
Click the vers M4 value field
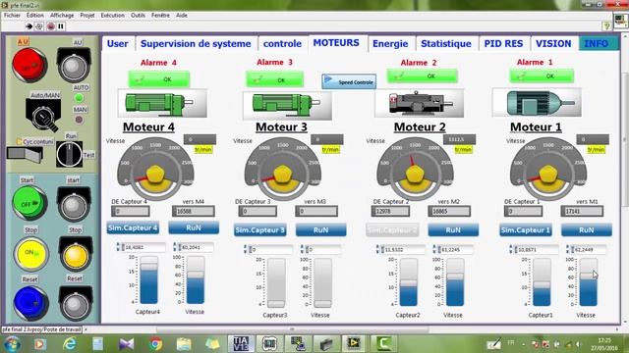coord(194,211)
